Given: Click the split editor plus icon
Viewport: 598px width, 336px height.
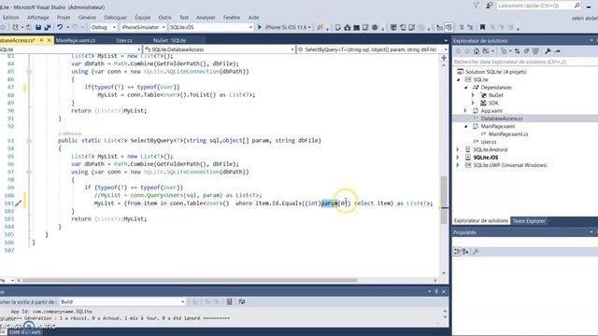Looking at the screenshot, I should coord(444,58).
